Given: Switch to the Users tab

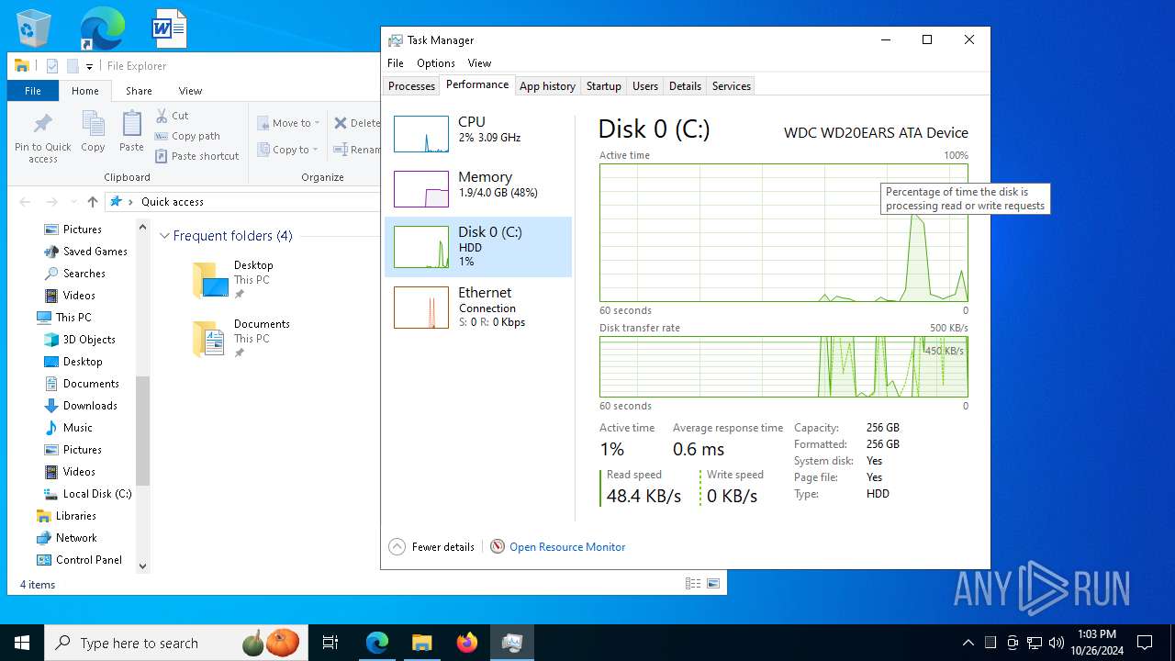Looking at the screenshot, I should [x=645, y=86].
